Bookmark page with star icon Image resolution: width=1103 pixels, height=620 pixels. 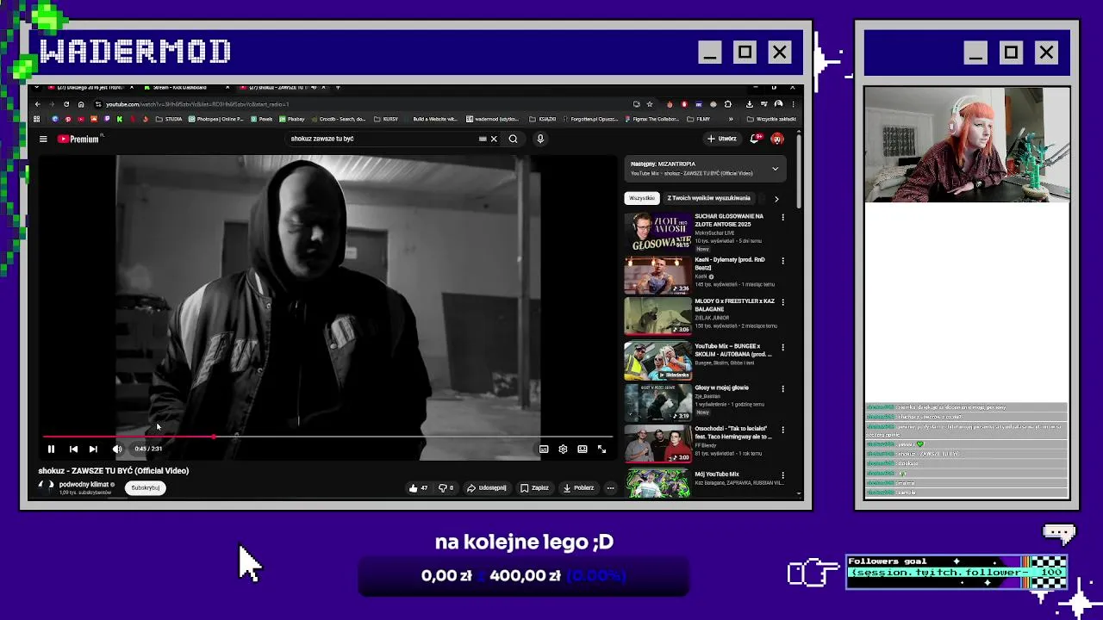[650, 104]
